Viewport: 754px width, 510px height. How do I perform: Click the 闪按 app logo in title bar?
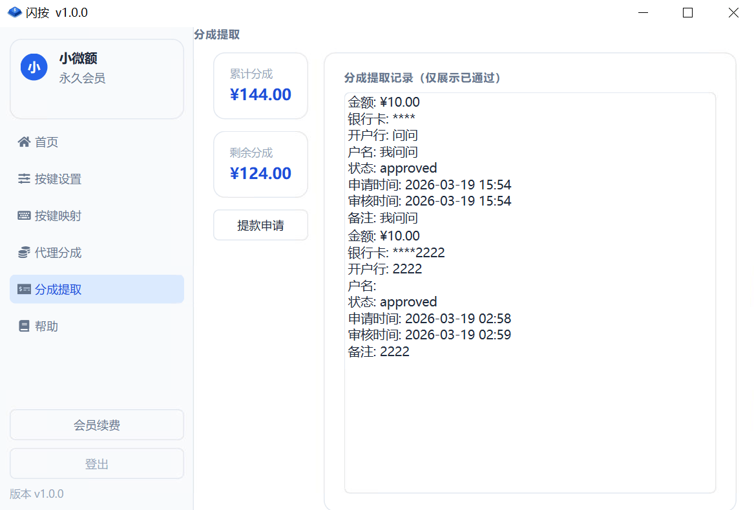tap(14, 12)
